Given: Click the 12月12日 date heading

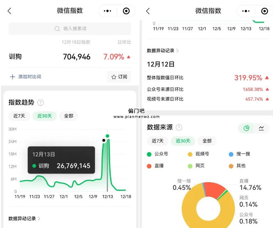Looking at the screenshot, I should point(160,64).
